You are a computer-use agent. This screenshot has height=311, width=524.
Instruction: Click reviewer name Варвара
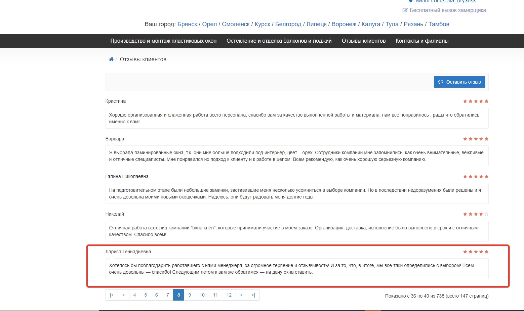pyautogui.click(x=115, y=139)
